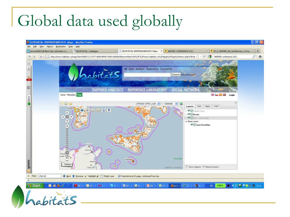Switch language to Czech flag
This screenshot has width=290, height=217.
coord(216,95)
